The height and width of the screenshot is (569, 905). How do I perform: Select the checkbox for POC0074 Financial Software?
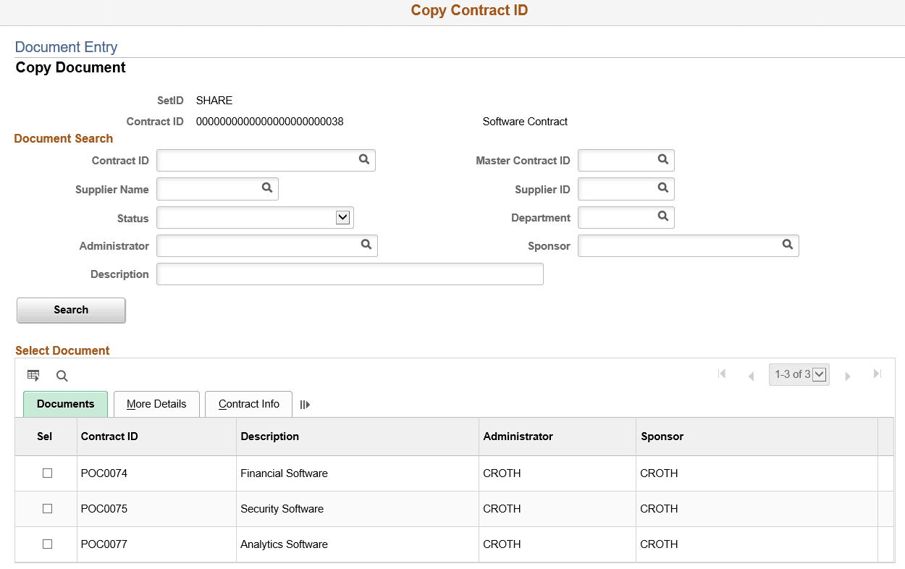[46, 473]
